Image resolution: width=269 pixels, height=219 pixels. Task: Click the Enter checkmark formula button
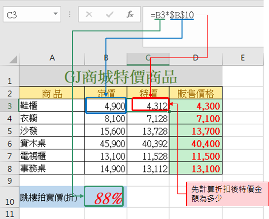coord(110,15)
